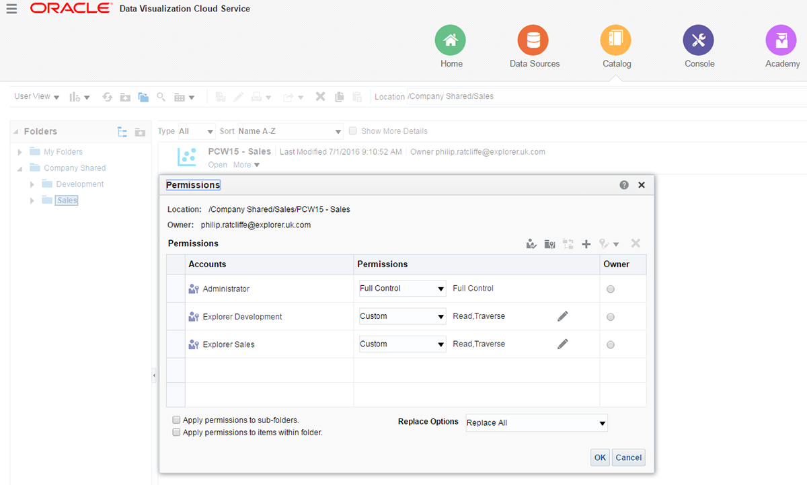Click the refresh icon in catalog toolbar
Image resolution: width=807 pixels, height=485 pixels.
pos(107,97)
